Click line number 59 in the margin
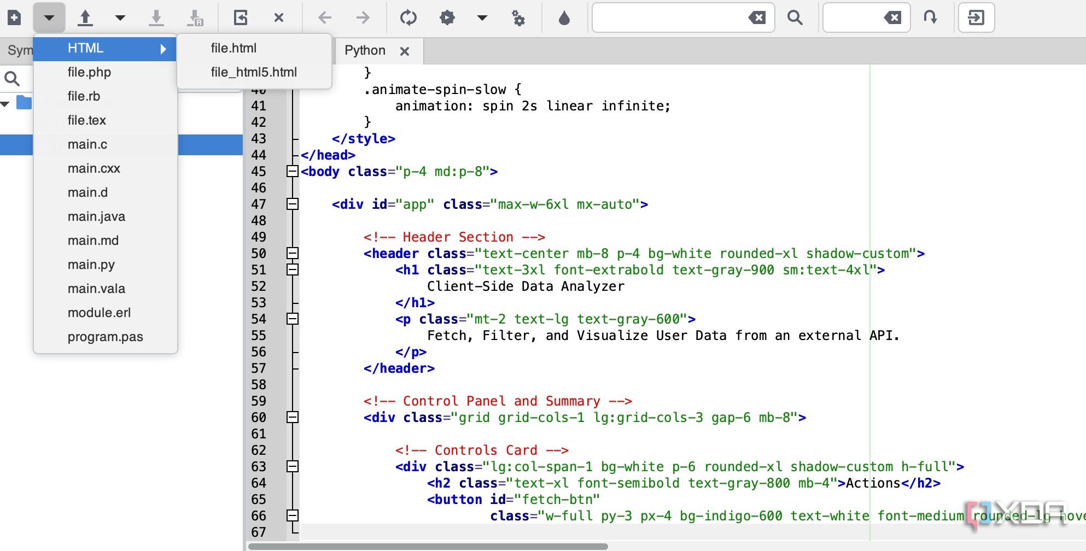This screenshot has height=551, width=1086. coord(258,401)
